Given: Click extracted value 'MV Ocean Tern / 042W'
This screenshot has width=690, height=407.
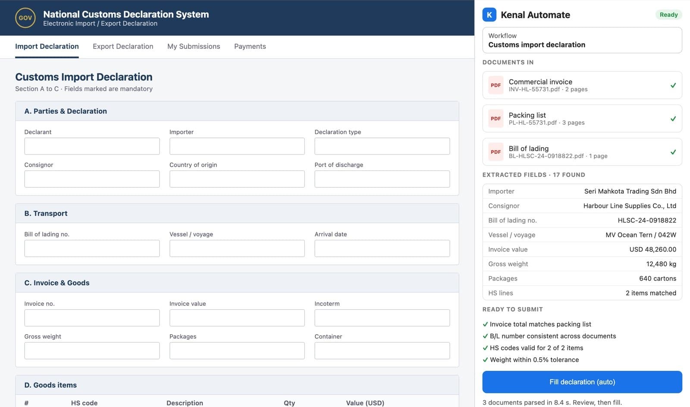Looking at the screenshot, I should pos(641,235).
